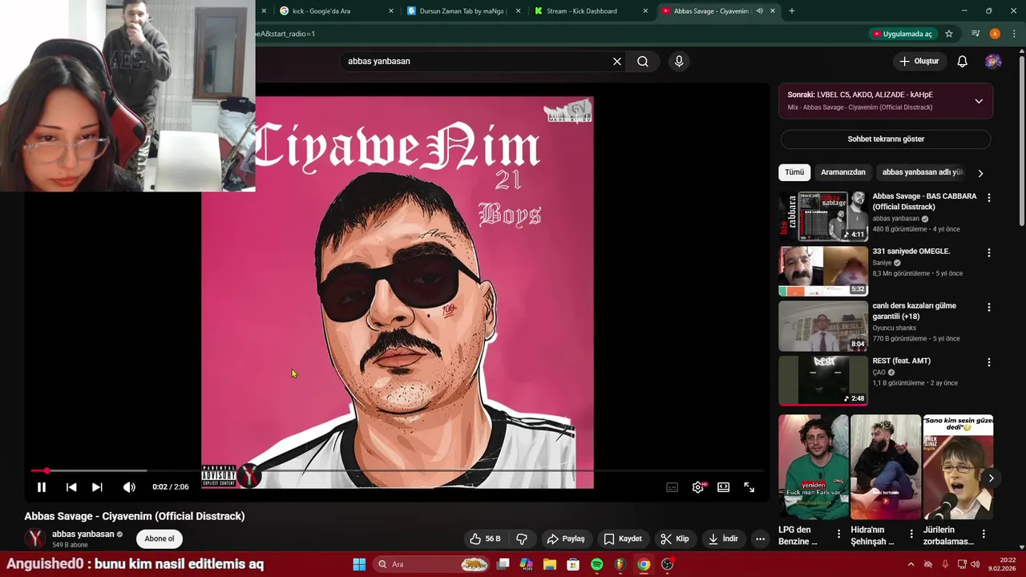Viewport: 1026px width, 577px height.
Task: Open BAS CABBARA video thumbnail
Action: coord(823,216)
